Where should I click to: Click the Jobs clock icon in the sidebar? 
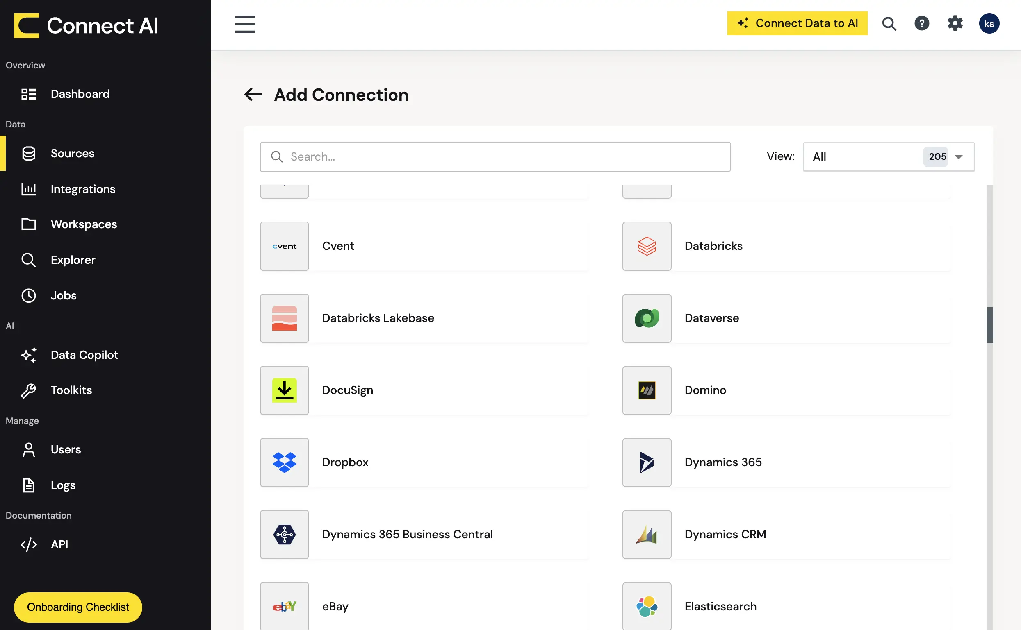tap(28, 295)
